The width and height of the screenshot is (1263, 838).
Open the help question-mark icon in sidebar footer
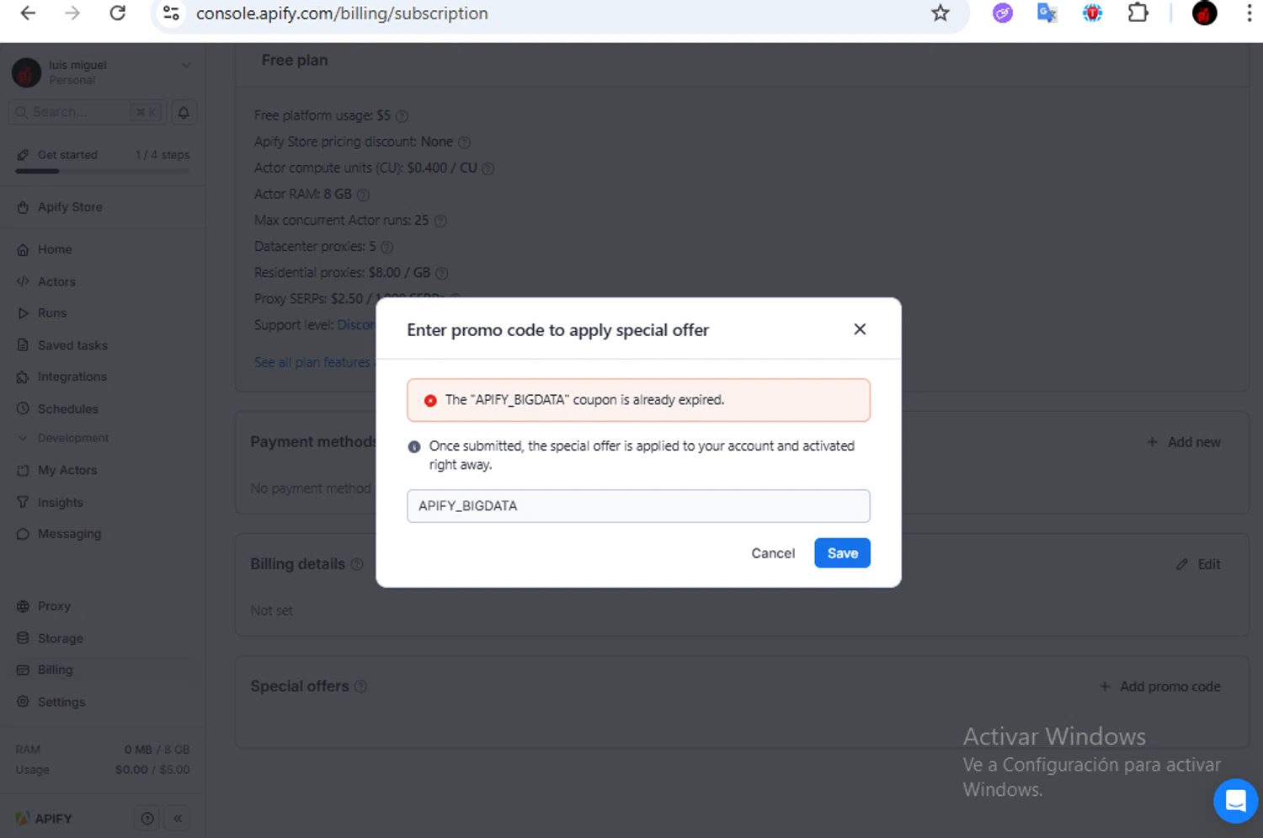[147, 819]
